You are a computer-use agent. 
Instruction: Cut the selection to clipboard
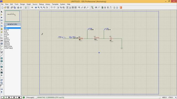click(58, 7)
